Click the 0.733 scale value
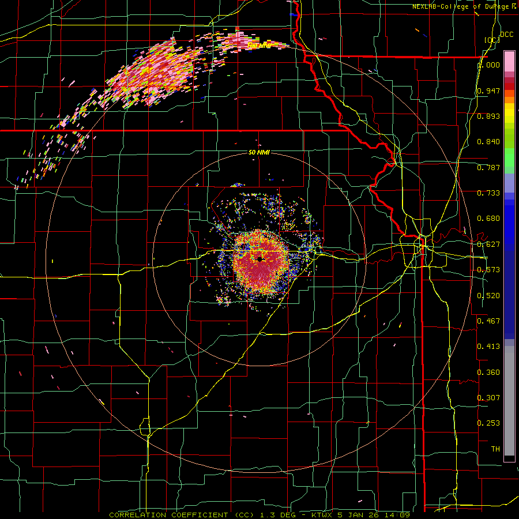This screenshot has height=519, width=519. coord(488,193)
